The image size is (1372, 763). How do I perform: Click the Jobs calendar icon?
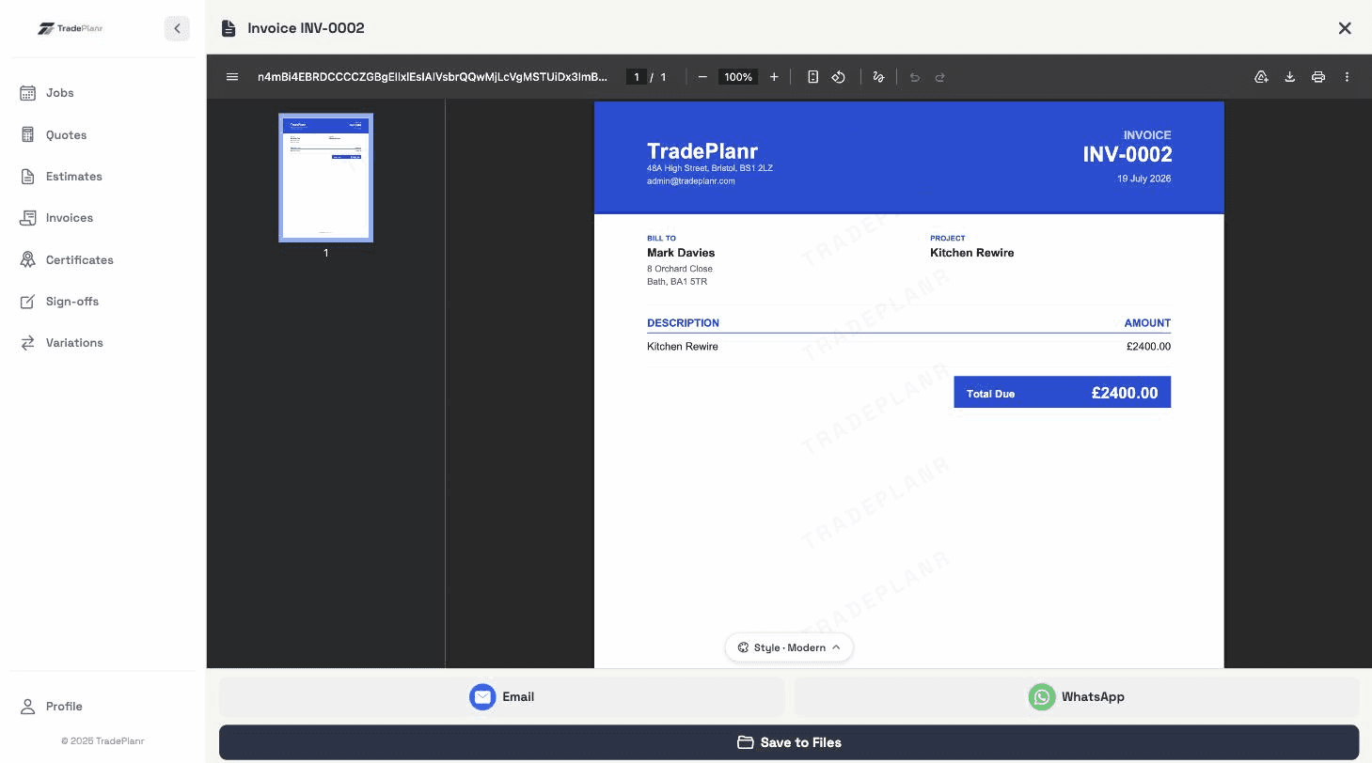point(28,93)
